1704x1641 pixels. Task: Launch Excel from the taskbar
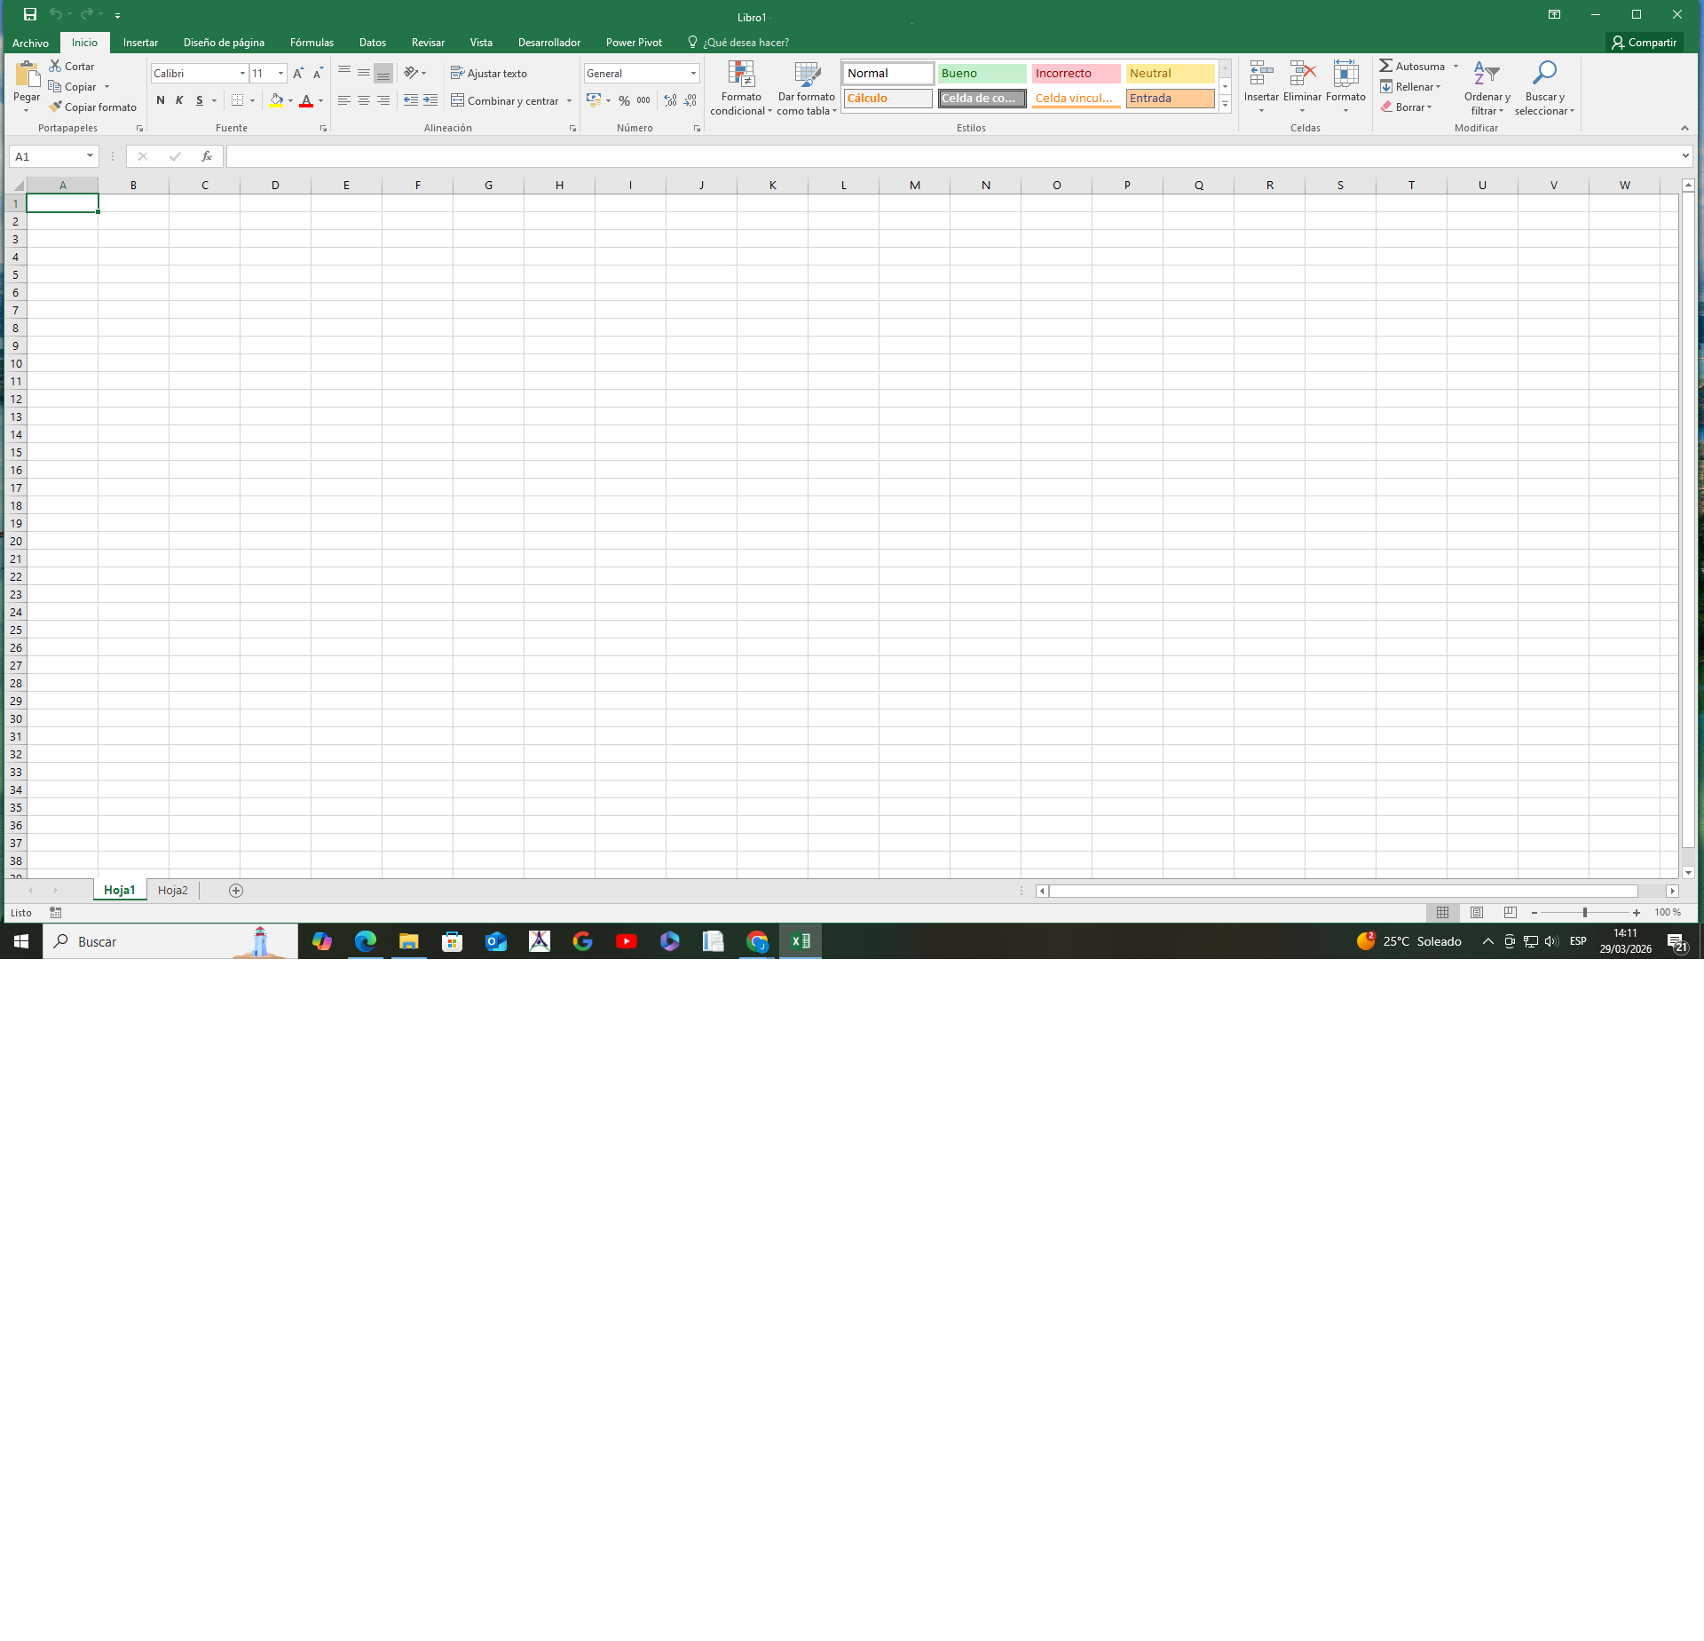[800, 941]
